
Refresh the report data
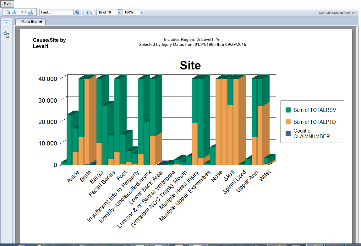click(x=14, y=12)
